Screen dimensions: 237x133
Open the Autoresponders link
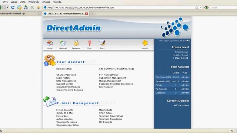pos(65,119)
